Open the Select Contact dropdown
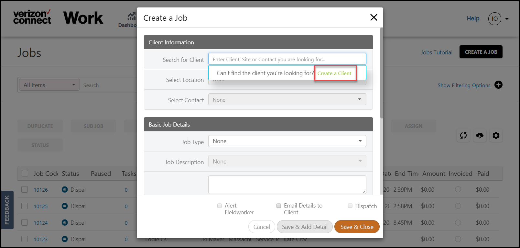Image resolution: width=520 pixels, height=248 pixels. point(287,99)
